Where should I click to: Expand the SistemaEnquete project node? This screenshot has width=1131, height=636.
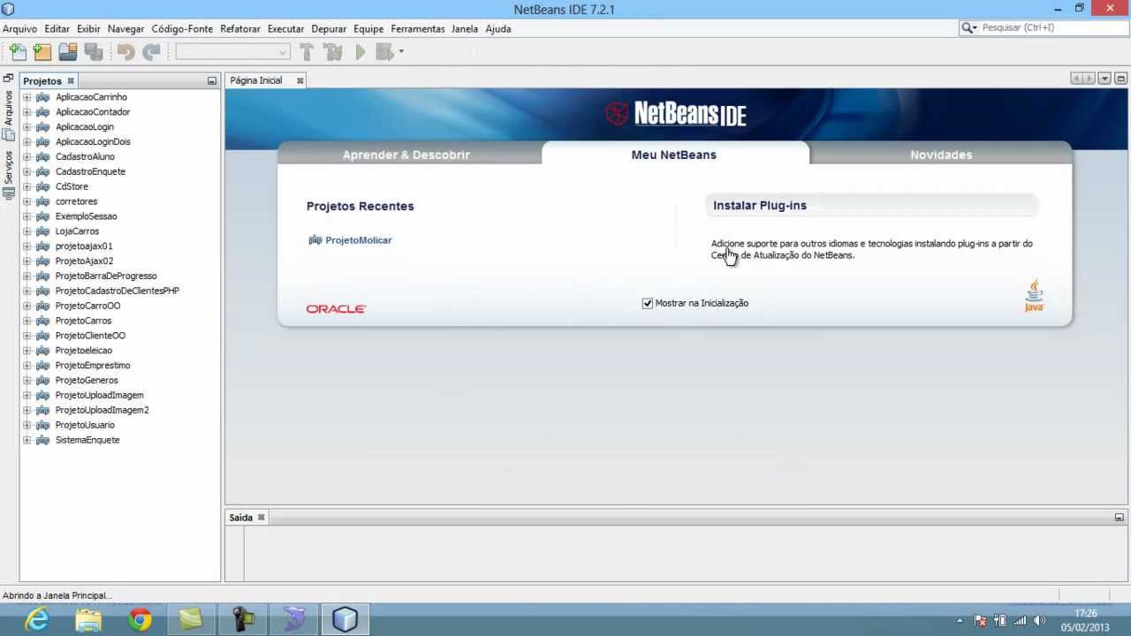pyautogui.click(x=27, y=440)
